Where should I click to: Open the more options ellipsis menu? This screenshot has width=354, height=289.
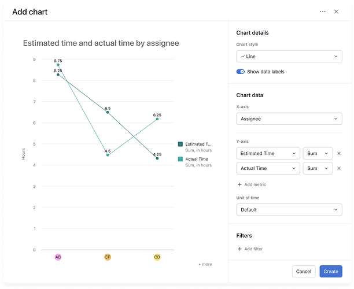[x=323, y=12]
